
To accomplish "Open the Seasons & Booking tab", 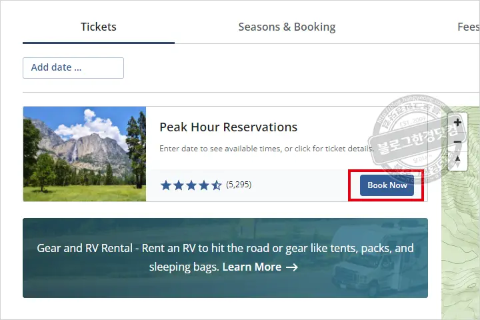I will (287, 27).
